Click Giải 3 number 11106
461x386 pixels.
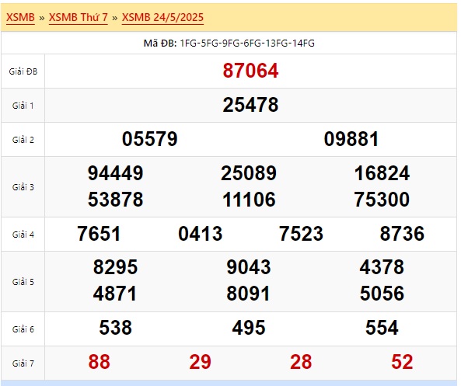tap(249, 200)
